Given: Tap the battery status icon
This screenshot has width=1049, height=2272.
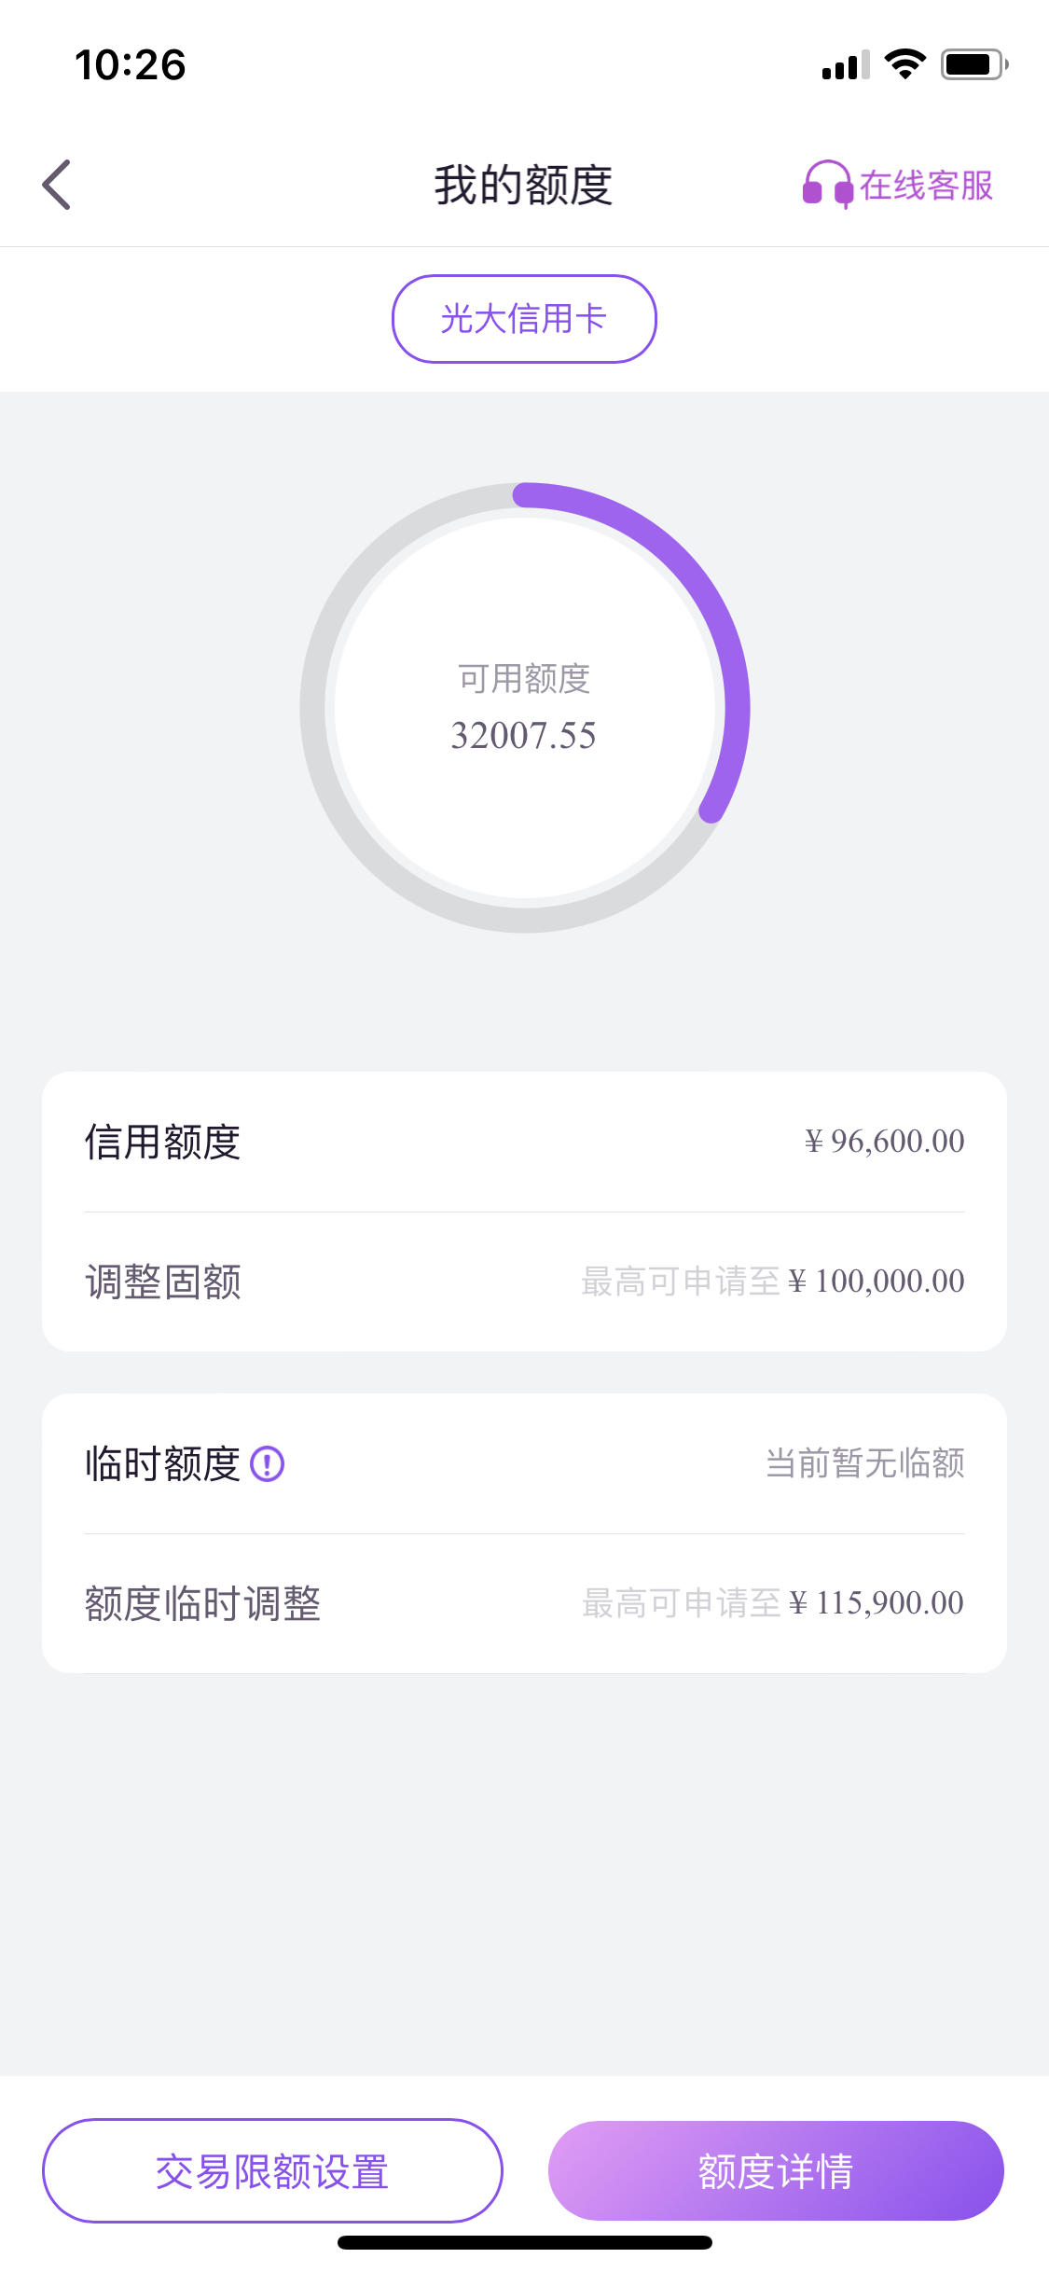Looking at the screenshot, I should [x=974, y=64].
